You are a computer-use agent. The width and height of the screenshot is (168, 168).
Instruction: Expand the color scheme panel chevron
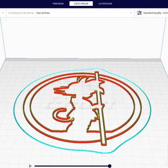[x=131, y=13]
